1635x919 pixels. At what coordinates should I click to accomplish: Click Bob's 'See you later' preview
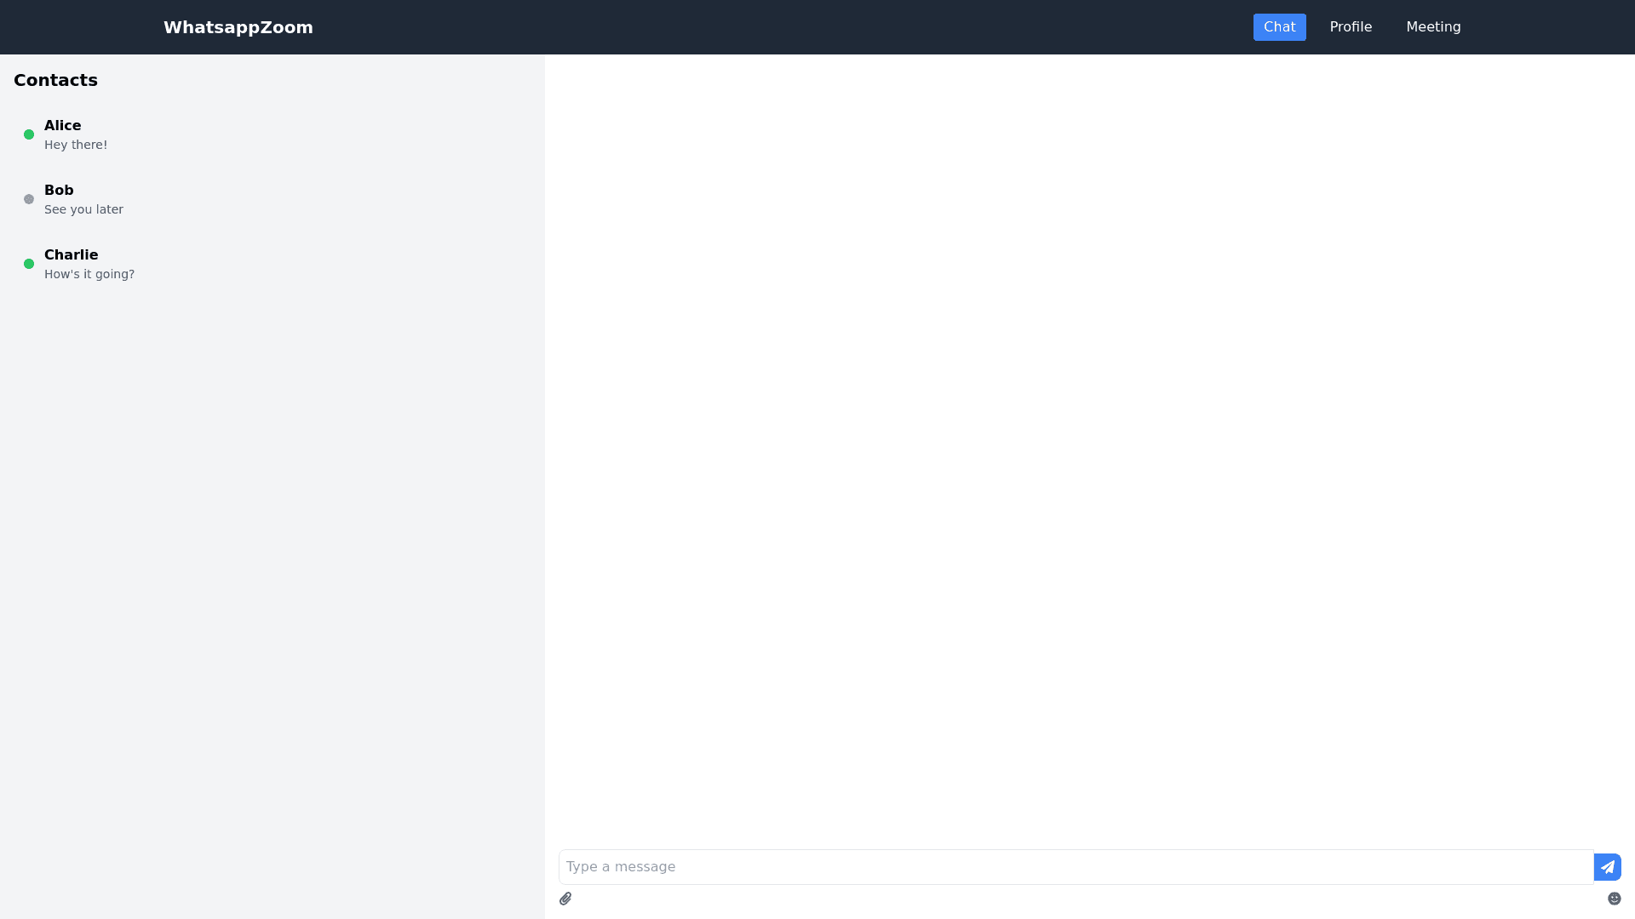click(83, 210)
